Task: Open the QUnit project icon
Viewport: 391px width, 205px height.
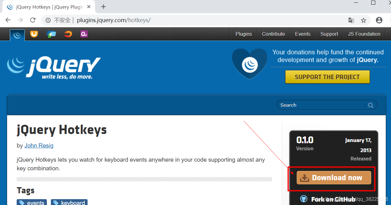Action: click(x=84, y=34)
